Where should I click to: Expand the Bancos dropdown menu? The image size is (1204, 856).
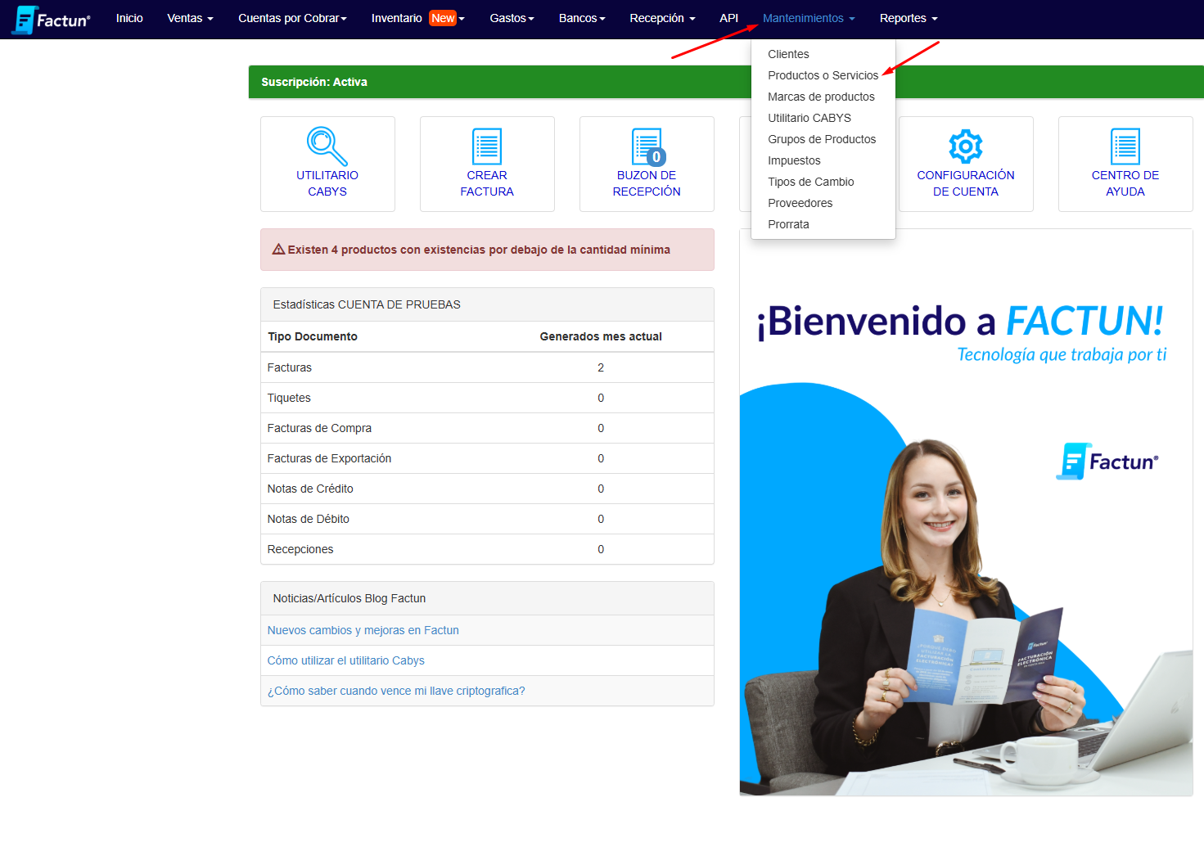coord(582,18)
